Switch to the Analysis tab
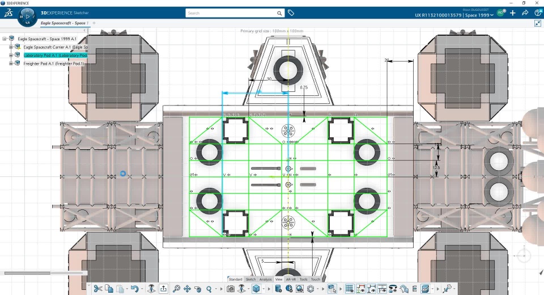 265,279
